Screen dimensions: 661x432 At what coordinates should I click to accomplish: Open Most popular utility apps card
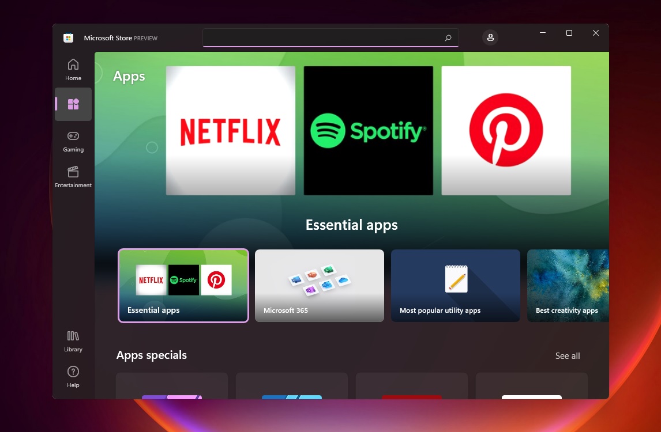pos(456,286)
